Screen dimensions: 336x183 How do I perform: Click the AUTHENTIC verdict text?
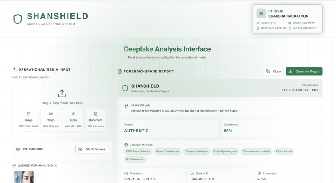(136, 130)
